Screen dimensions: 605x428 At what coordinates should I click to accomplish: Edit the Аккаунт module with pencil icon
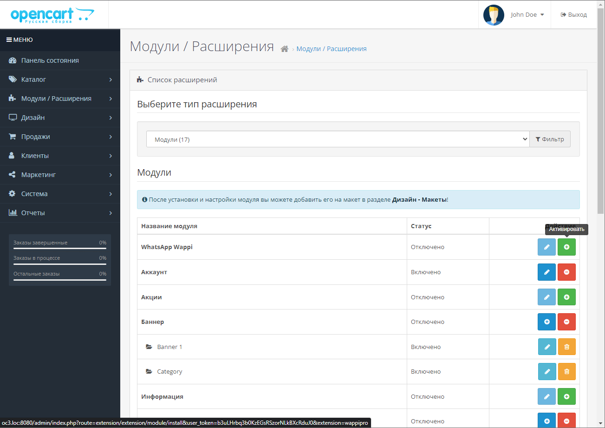pyautogui.click(x=546, y=272)
